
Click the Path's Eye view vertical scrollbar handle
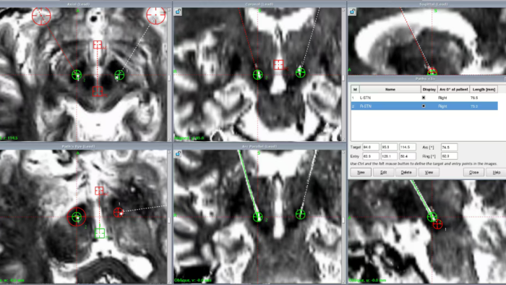click(x=169, y=220)
